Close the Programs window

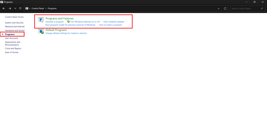tap(263, 2)
